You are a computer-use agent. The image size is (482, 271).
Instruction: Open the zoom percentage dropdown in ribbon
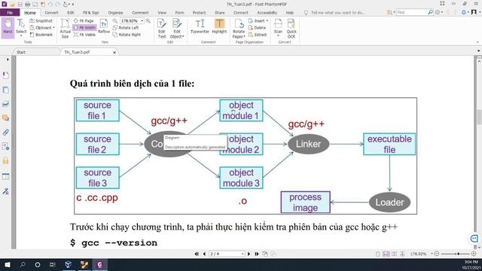coord(142,20)
